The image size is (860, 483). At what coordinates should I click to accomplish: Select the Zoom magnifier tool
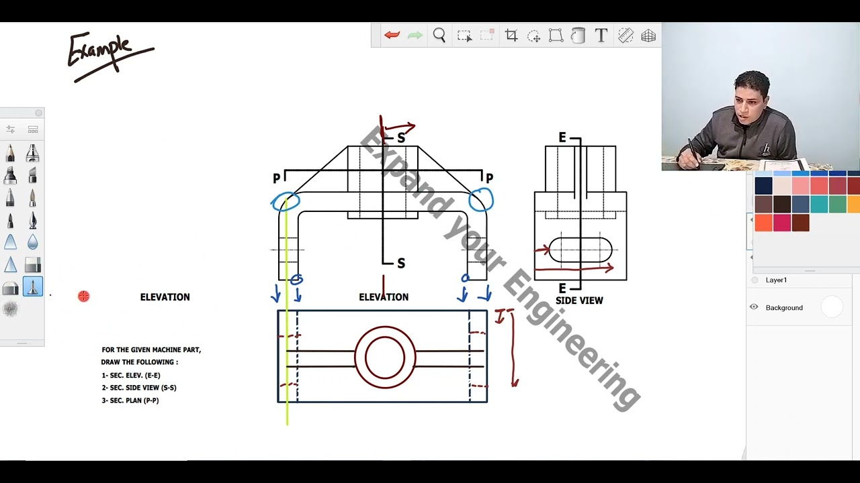click(439, 36)
